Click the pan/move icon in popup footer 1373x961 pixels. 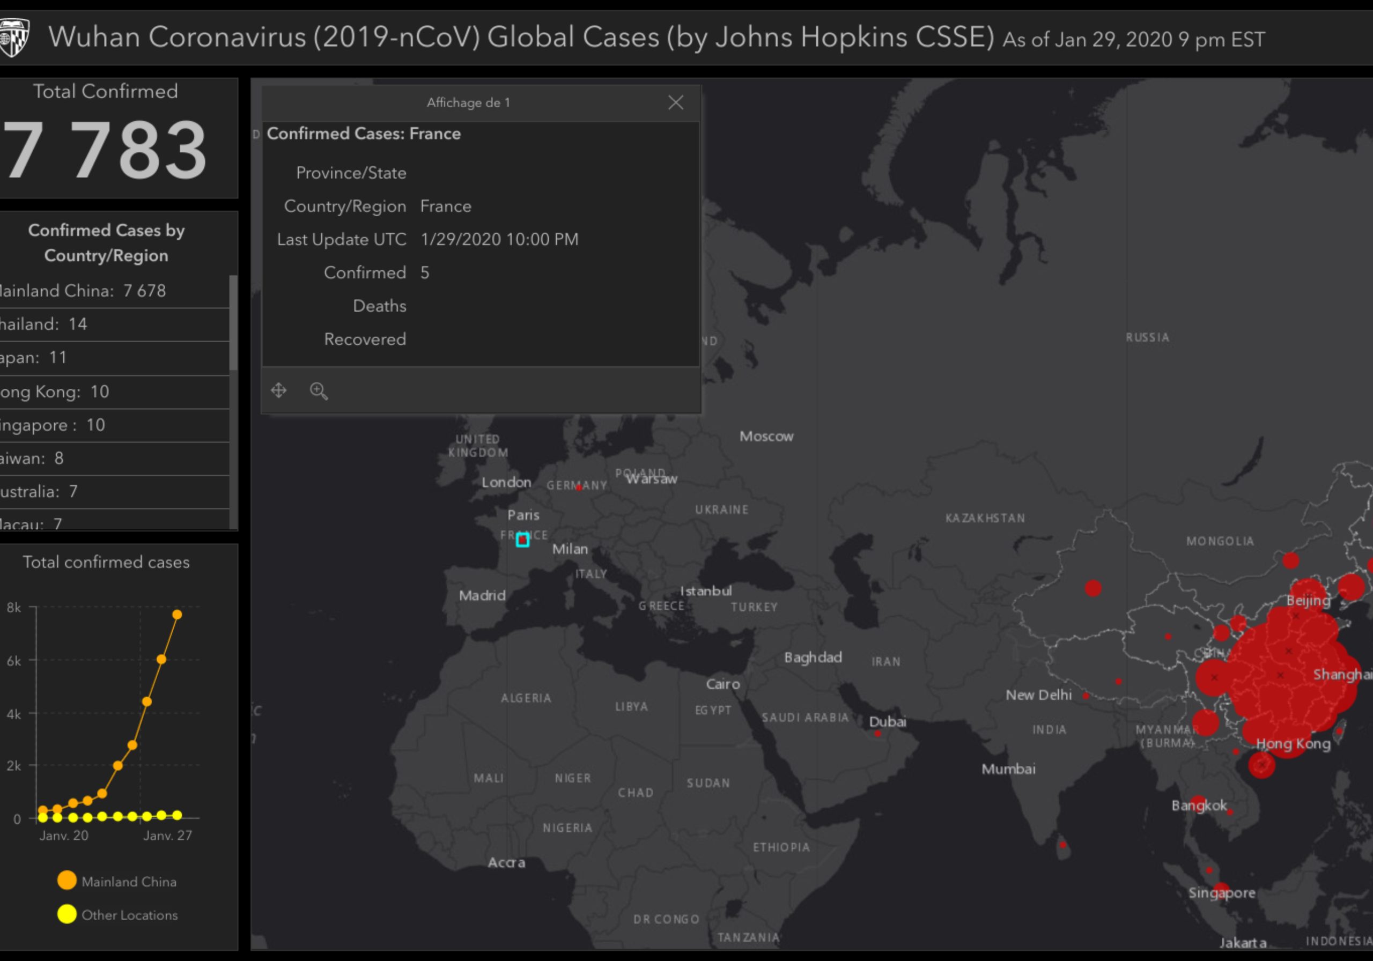[279, 390]
